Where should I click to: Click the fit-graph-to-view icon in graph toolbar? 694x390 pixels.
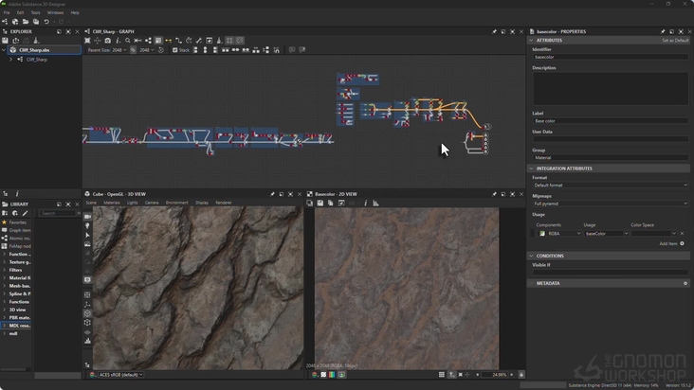[x=87, y=41]
